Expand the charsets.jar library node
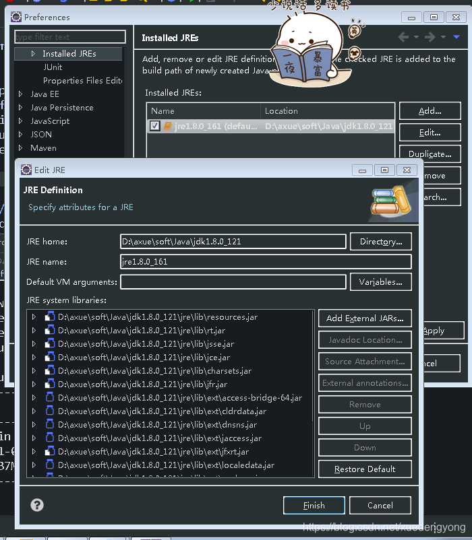472x540 pixels. 34,370
